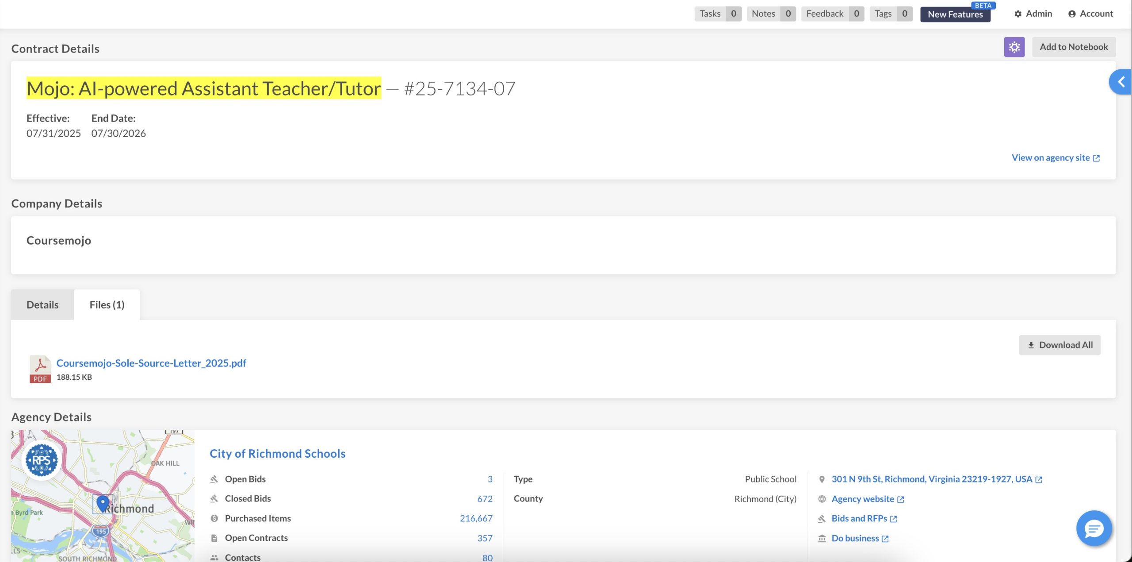
Task: Switch to the Details tab
Action: [42, 305]
